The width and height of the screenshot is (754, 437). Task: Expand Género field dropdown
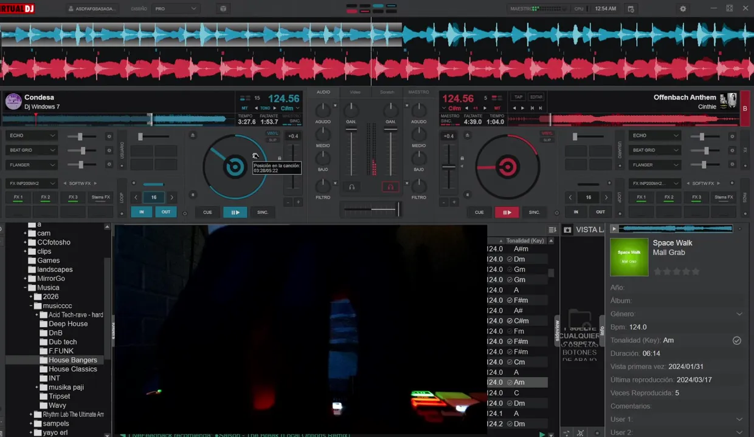click(739, 314)
